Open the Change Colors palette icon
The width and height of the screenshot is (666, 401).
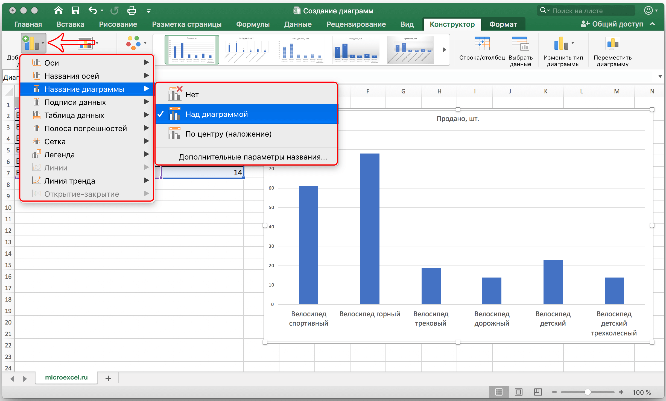(134, 43)
